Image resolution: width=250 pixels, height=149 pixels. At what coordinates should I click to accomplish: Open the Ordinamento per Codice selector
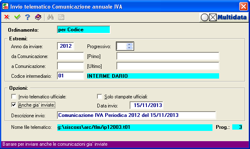(x=84, y=30)
